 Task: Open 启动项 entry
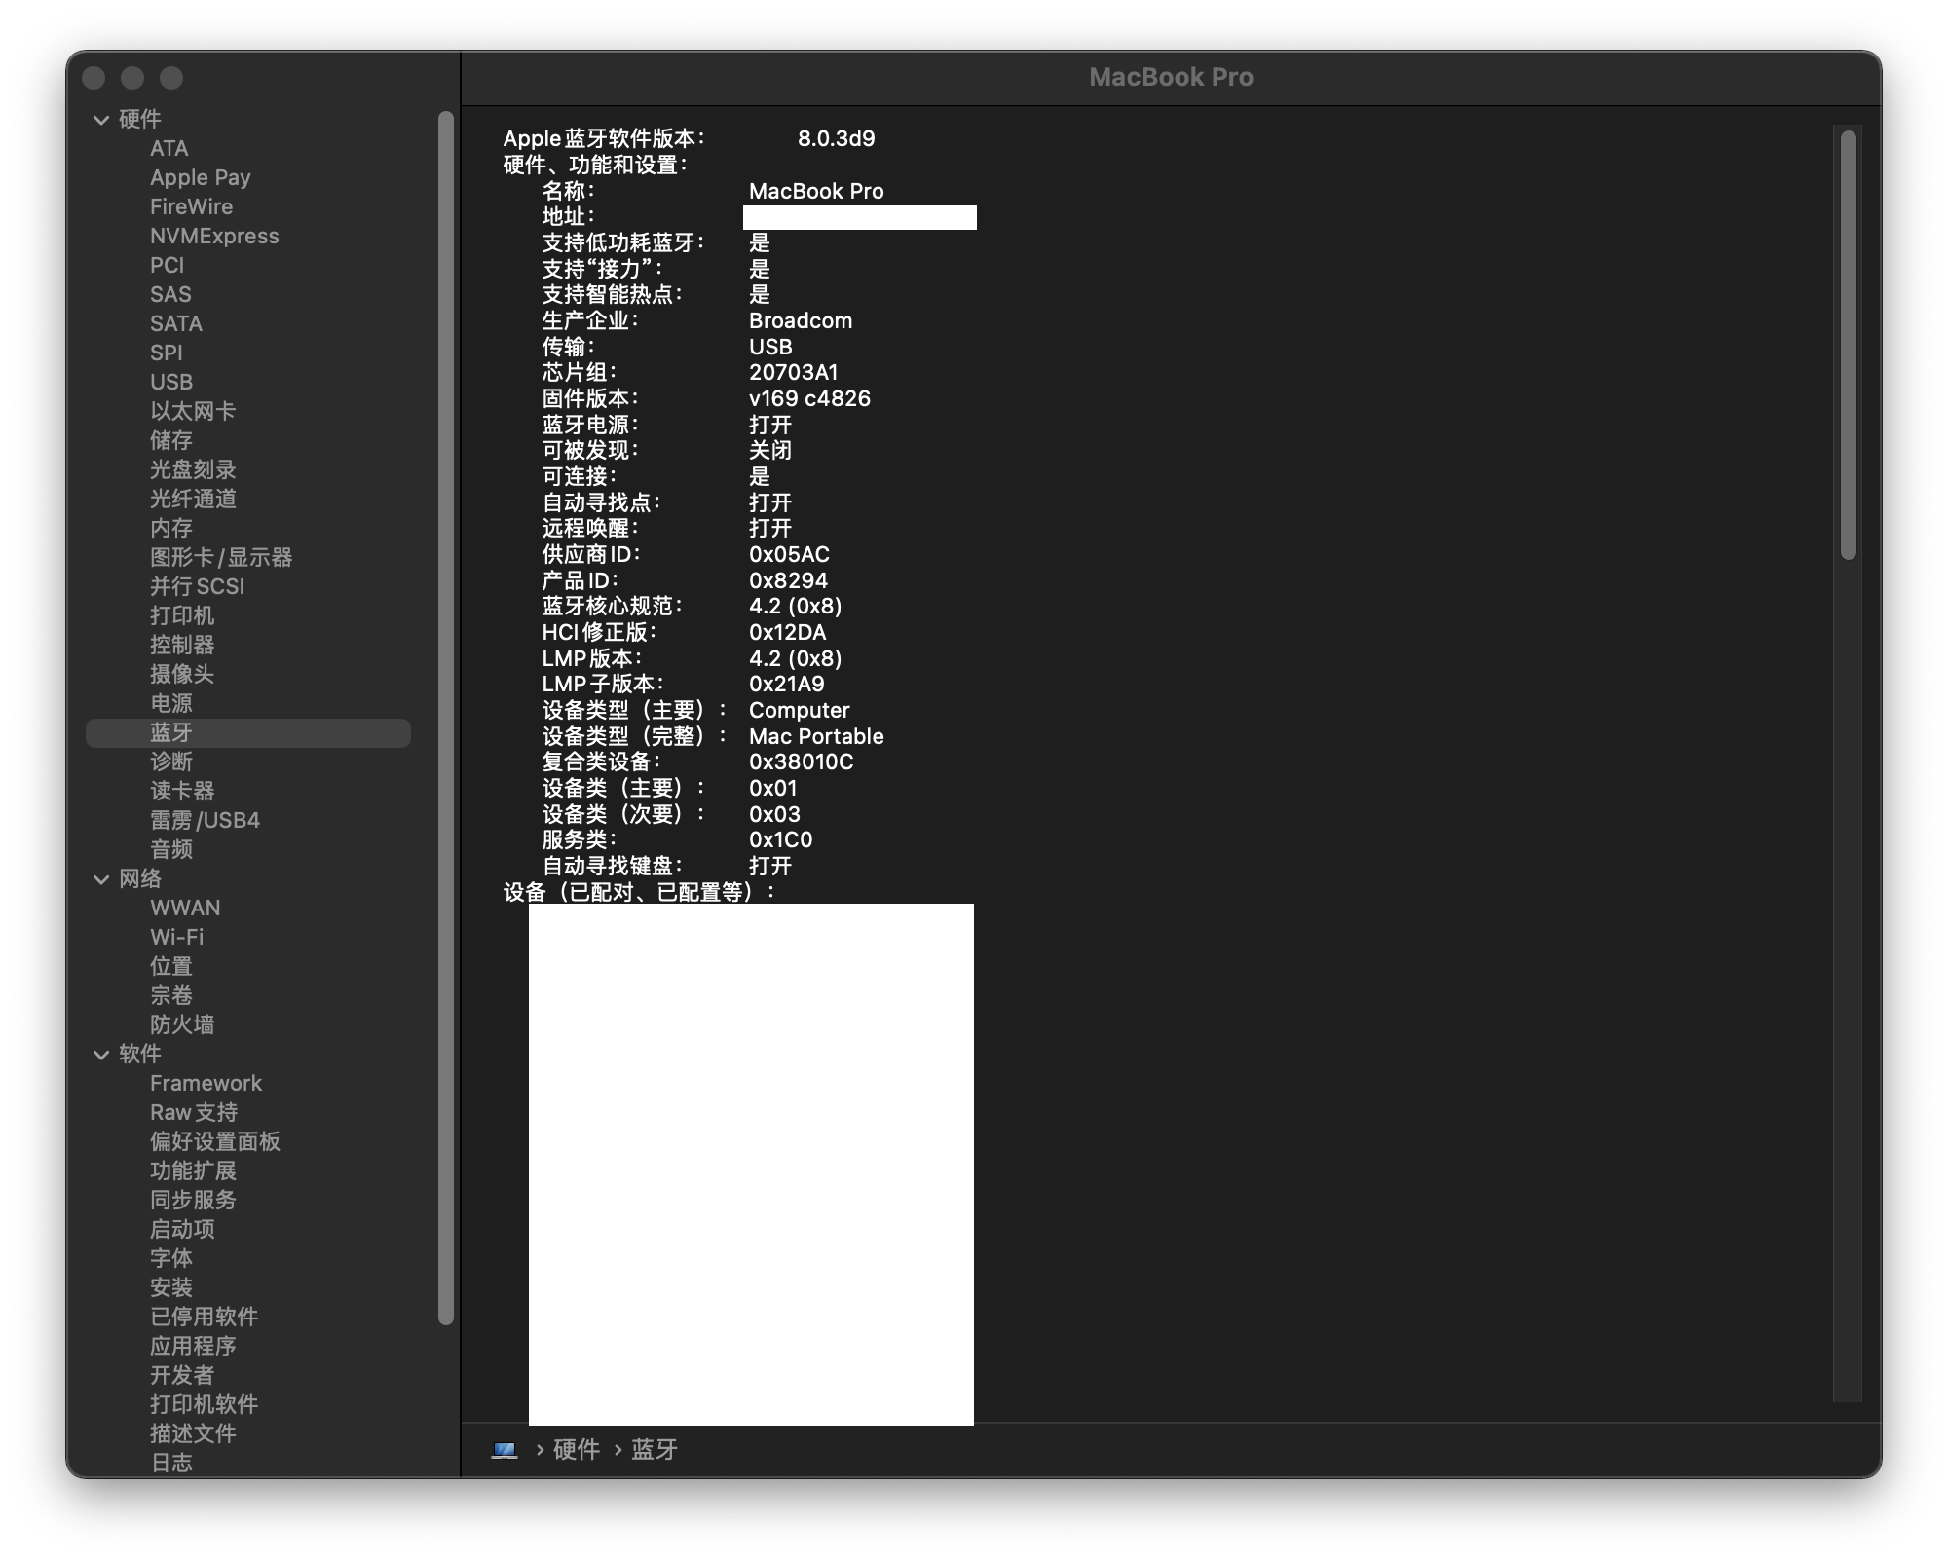(x=182, y=1229)
